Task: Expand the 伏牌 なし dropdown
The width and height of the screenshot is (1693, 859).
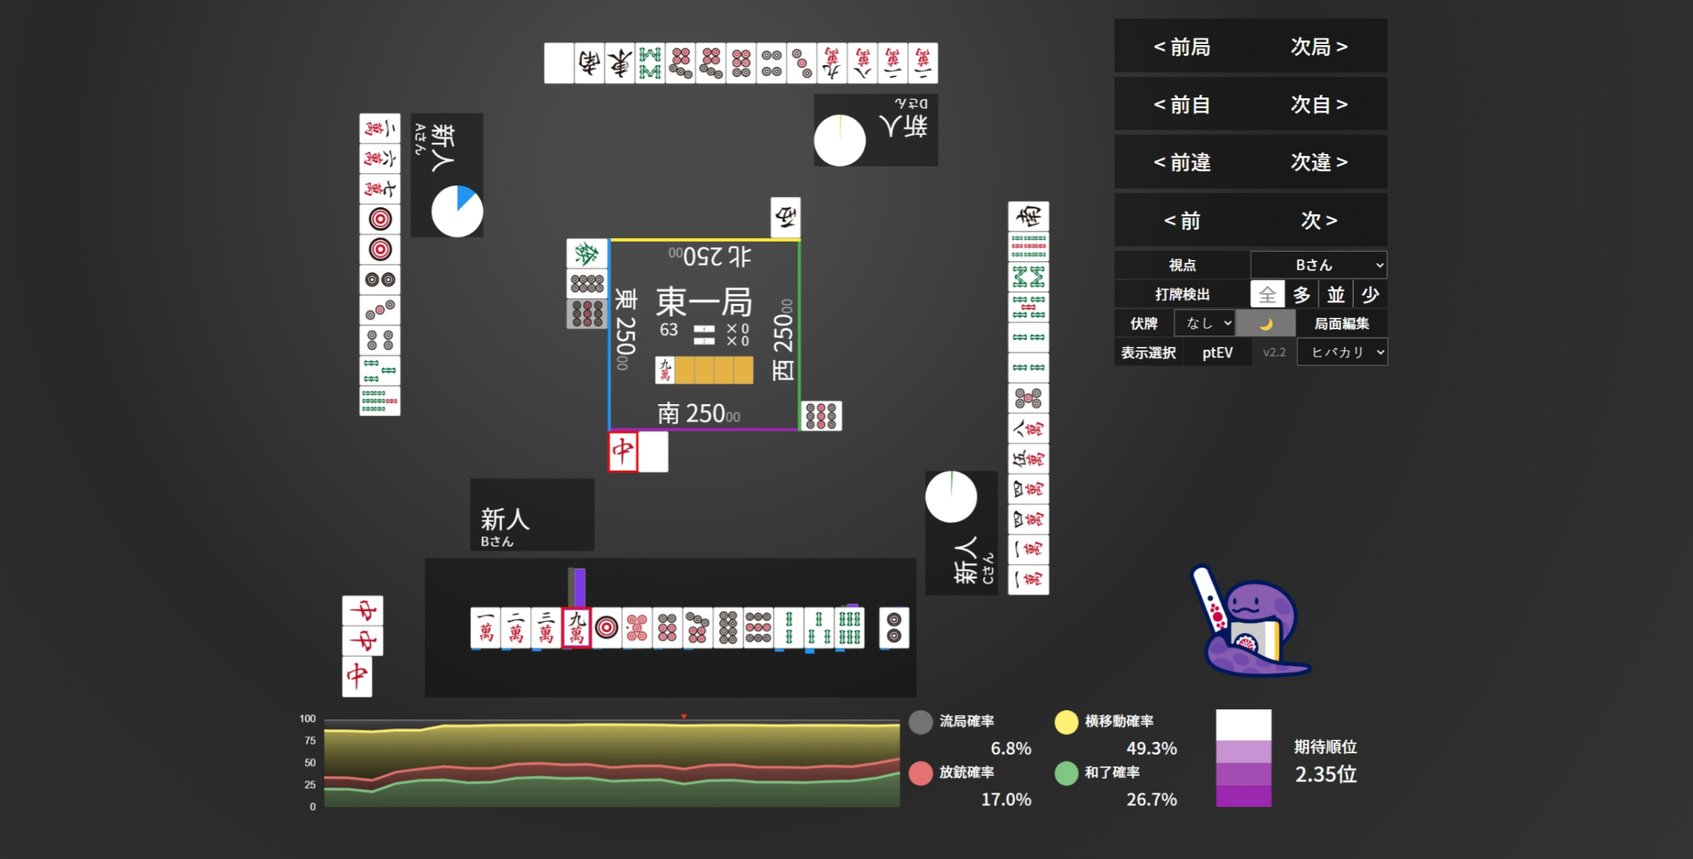Action: 1205,324
